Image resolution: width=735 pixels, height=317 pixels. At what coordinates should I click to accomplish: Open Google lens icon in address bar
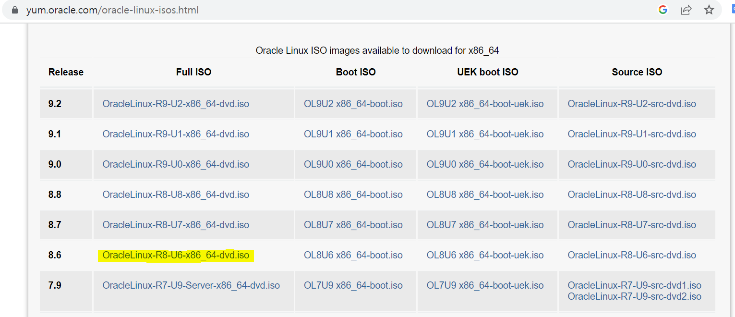663,10
